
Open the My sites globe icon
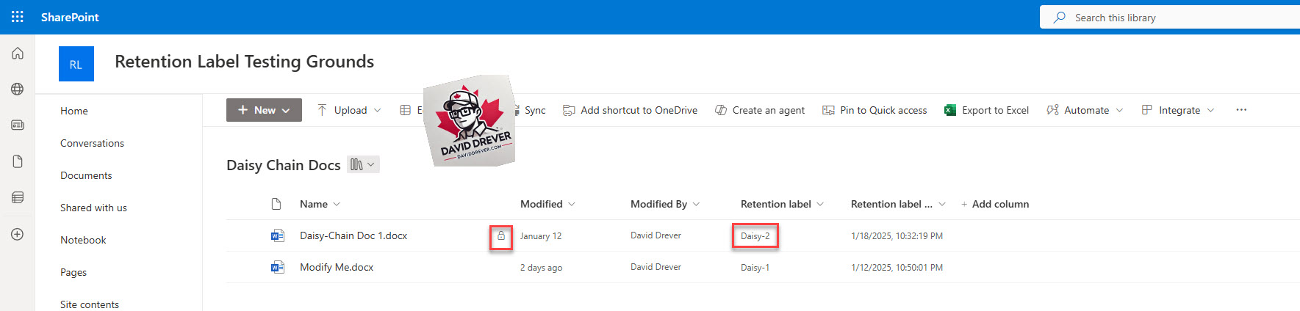click(18, 89)
